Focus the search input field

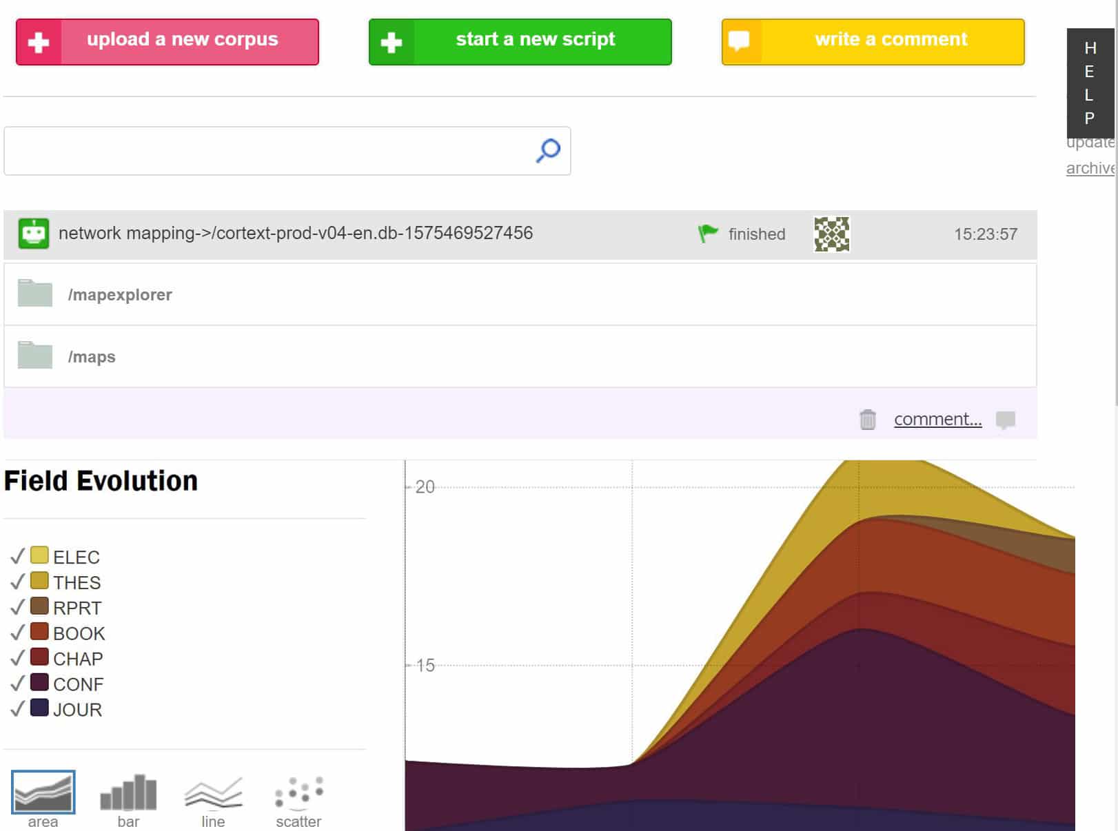point(287,151)
